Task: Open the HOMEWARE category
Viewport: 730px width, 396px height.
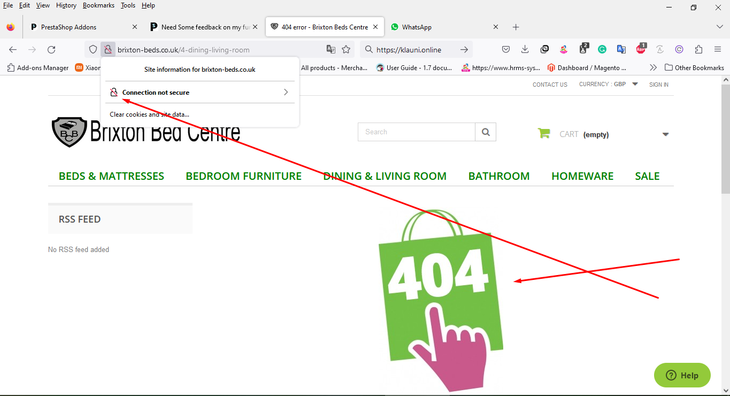Action: [x=582, y=176]
